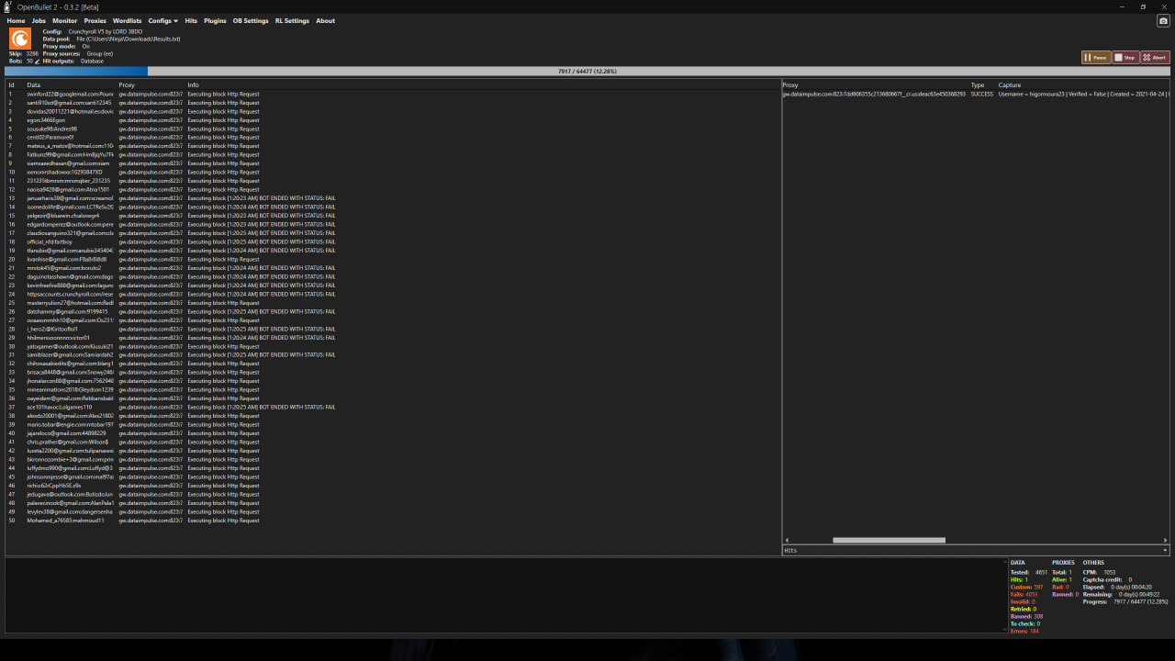Open the Hits filter dropdown below results

[976, 550]
